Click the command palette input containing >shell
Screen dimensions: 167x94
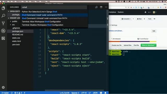point(54,7)
